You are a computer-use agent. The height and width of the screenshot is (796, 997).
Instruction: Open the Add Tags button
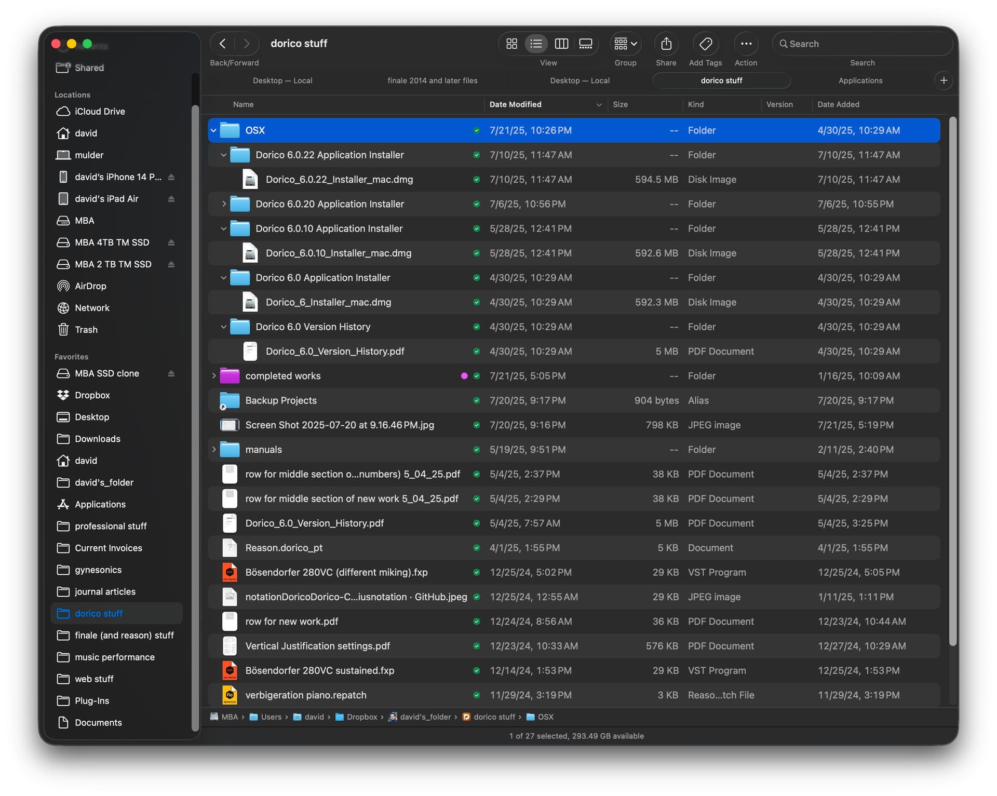[x=705, y=44]
